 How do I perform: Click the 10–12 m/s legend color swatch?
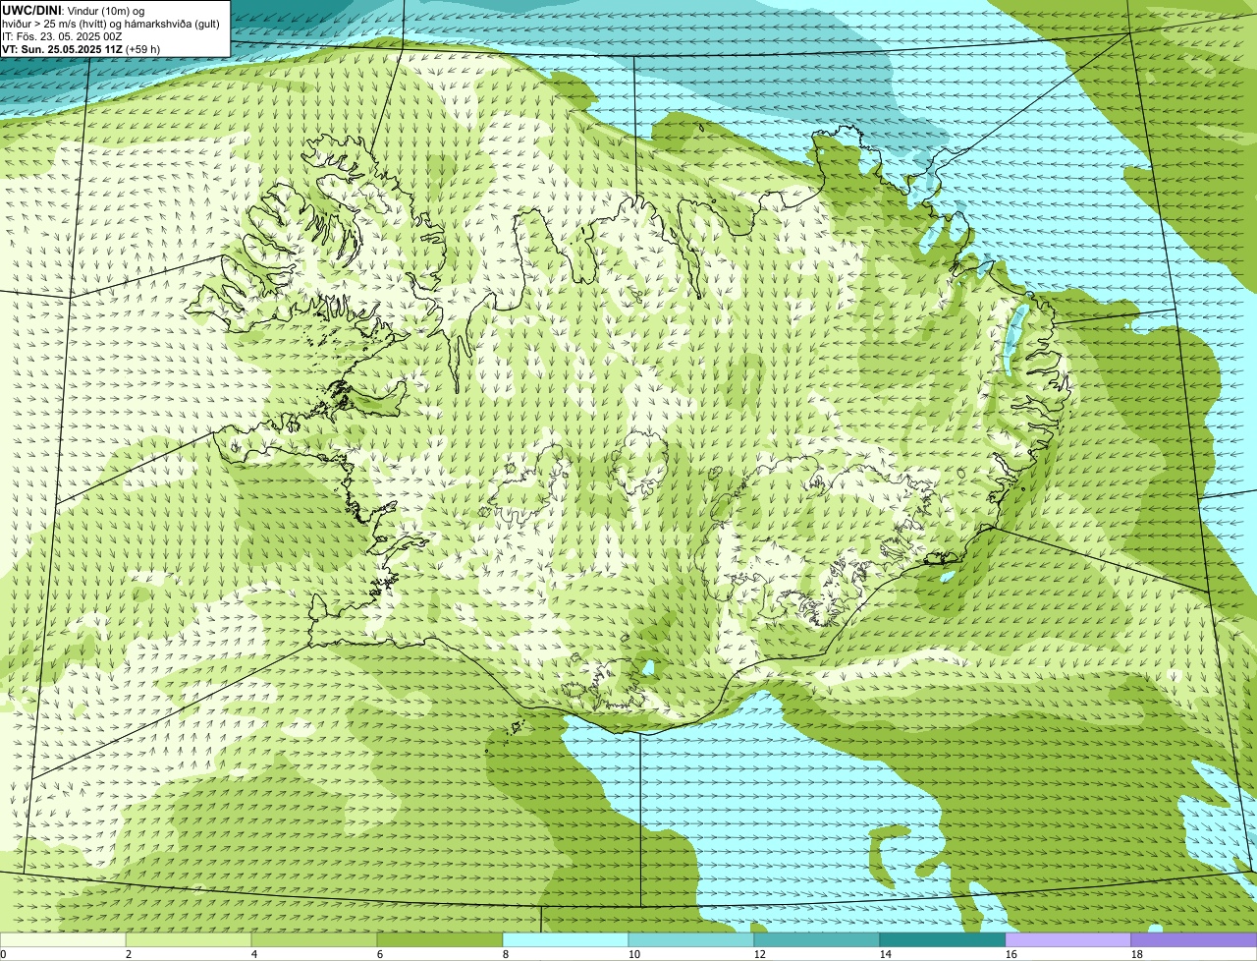point(691,939)
